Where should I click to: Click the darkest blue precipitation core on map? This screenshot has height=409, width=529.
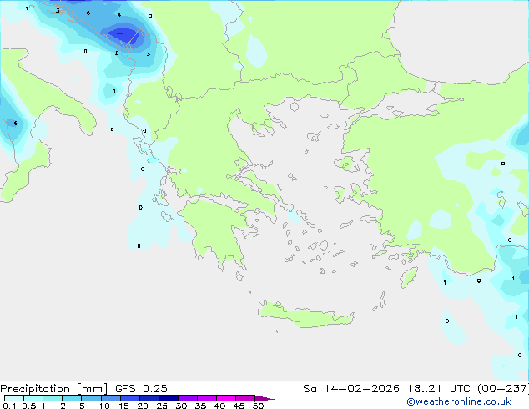point(124,35)
